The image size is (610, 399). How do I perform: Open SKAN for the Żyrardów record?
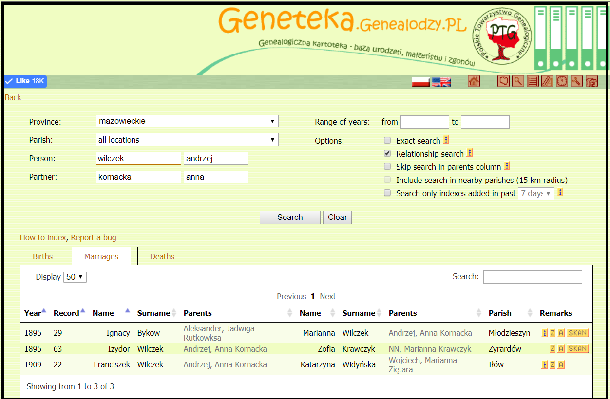click(577, 349)
